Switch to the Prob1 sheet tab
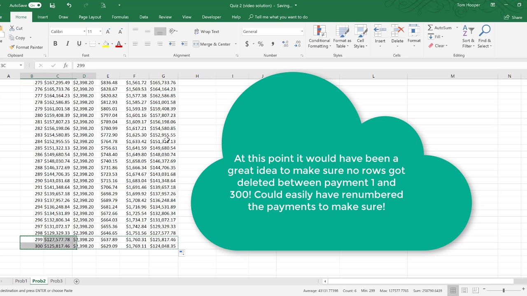Screen dimensions: 527x296 point(21,281)
